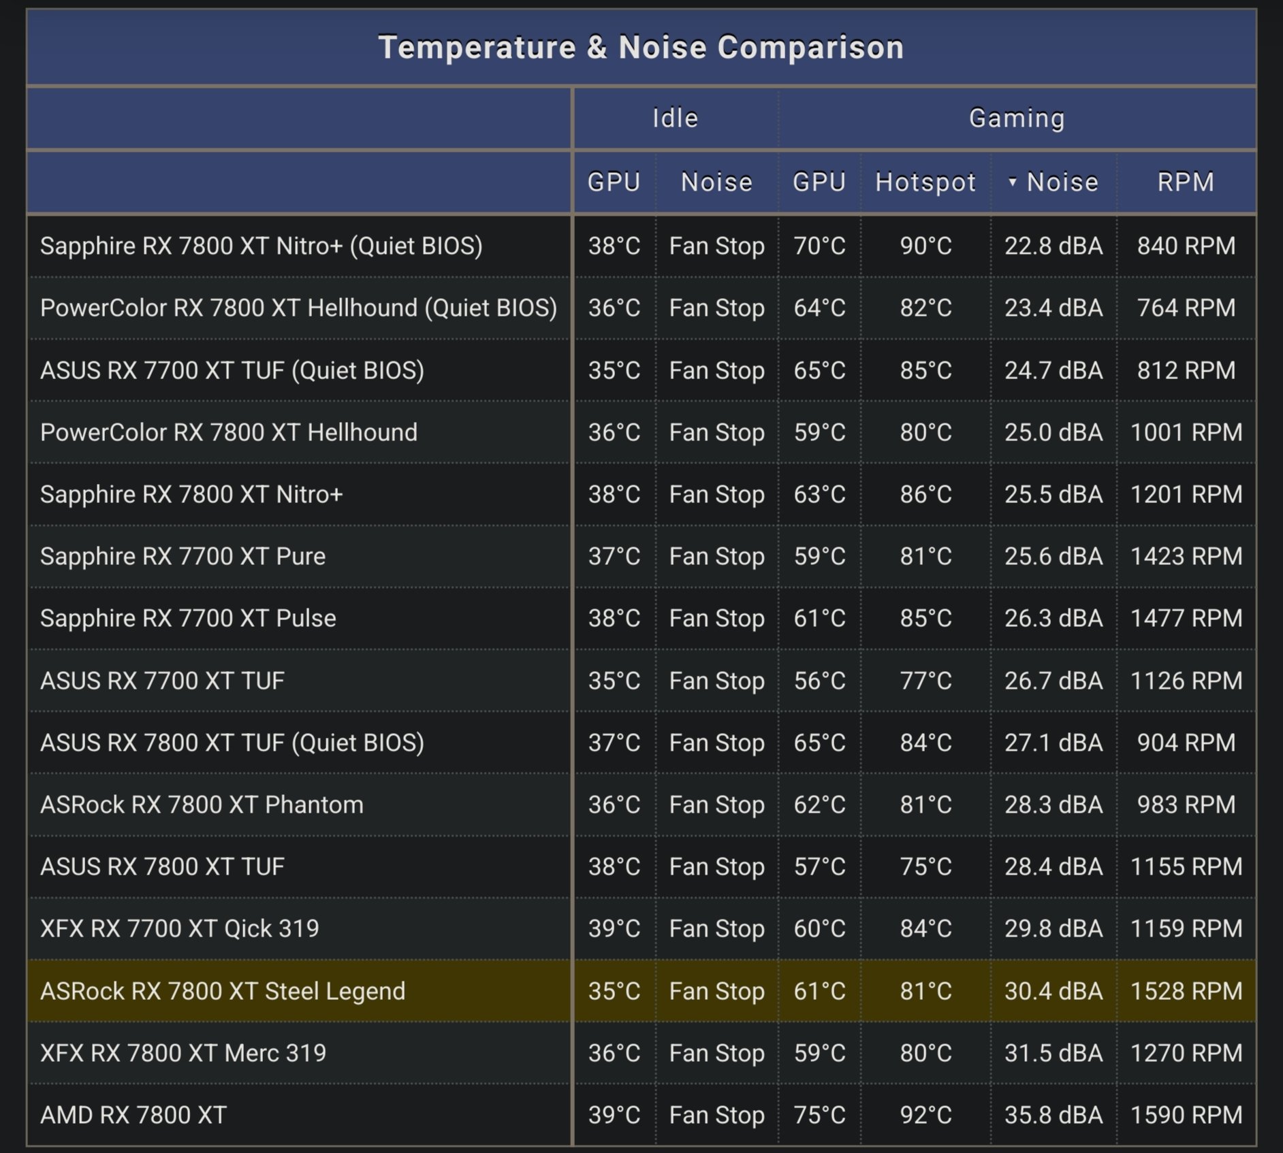The height and width of the screenshot is (1153, 1283).
Task: Click the 1477 RPM value
Action: tap(1186, 618)
